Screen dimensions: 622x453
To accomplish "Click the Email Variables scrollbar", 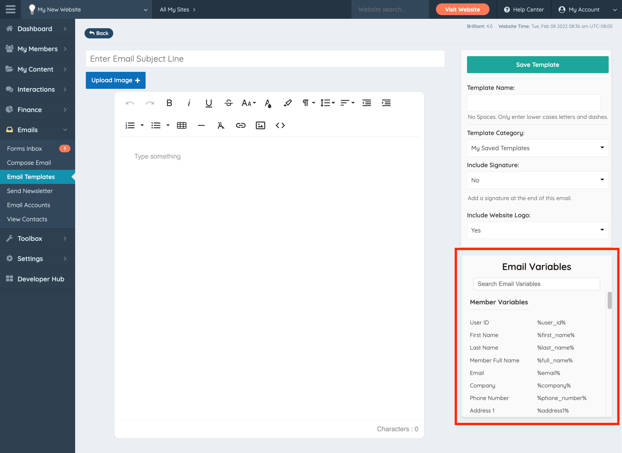I will click(x=609, y=300).
